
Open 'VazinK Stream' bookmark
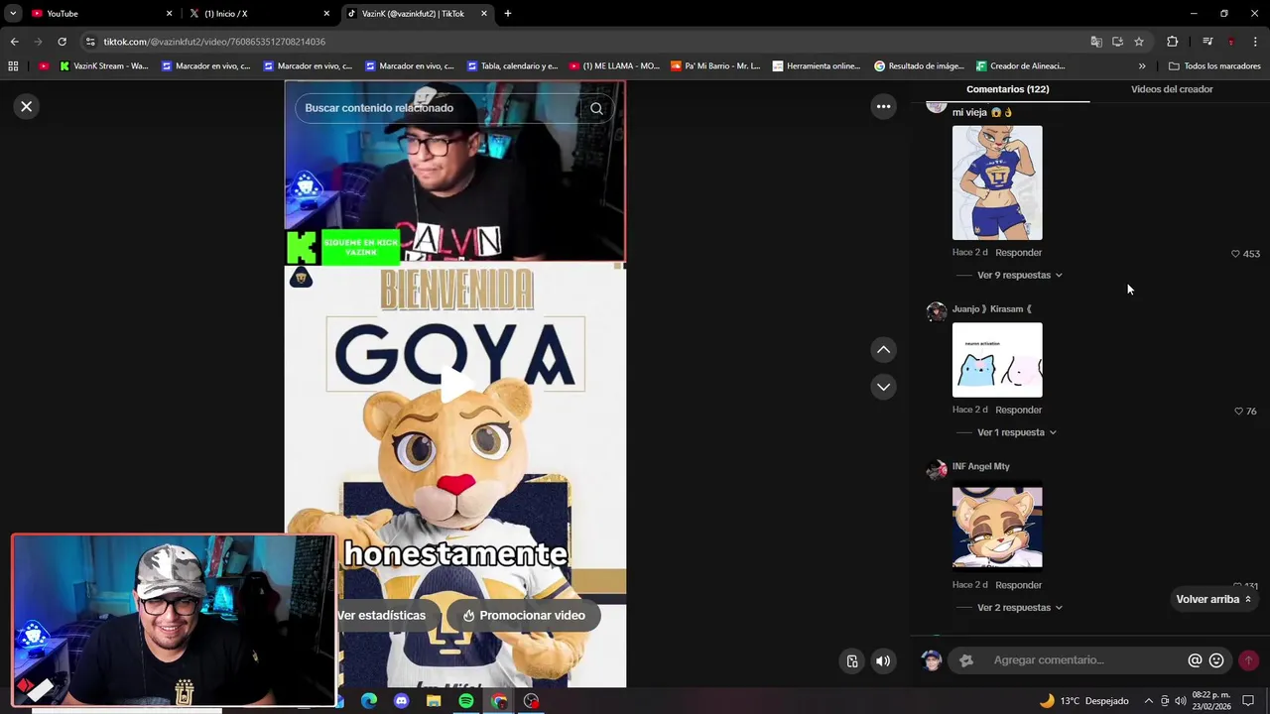click(103, 66)
